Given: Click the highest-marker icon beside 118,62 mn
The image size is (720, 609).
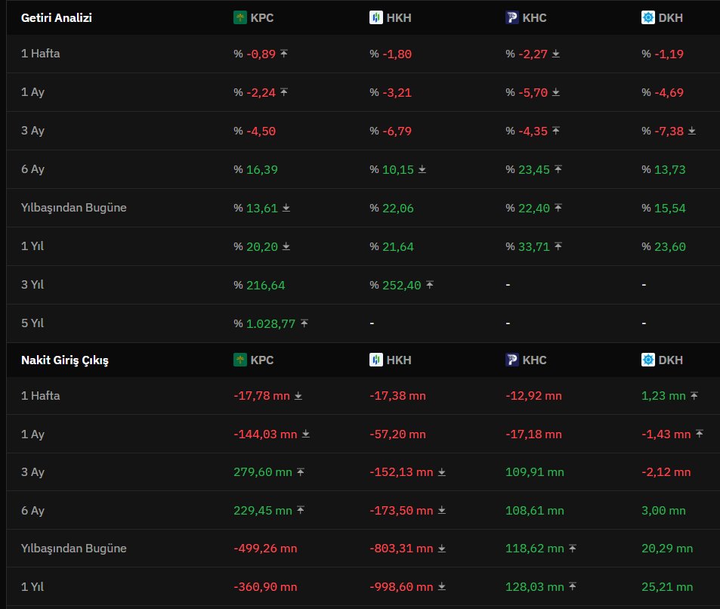Looking at the screenshot, I should point(572,549).
